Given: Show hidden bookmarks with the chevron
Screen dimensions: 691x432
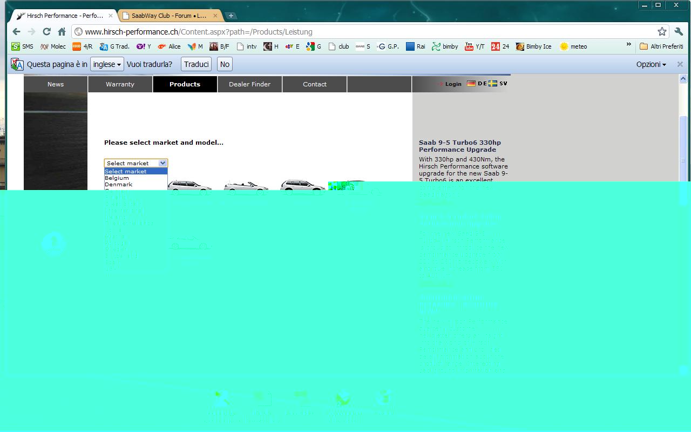Looking at the screenshot, I should tap(628, 45).
